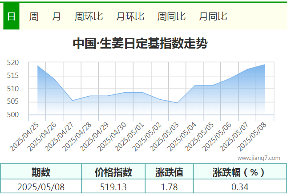The image size is (287, 196).
Task: Click the 2025/05/08 final data point
Action: pos(265,65)
